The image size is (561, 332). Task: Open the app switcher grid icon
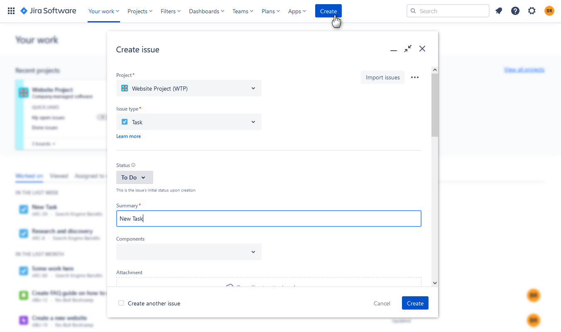pos(11,11)
